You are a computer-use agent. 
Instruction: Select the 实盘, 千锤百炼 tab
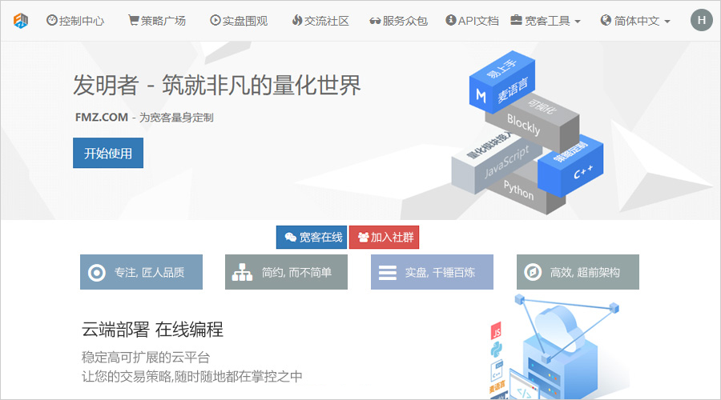pyautogui.click(x=433, y=272)
